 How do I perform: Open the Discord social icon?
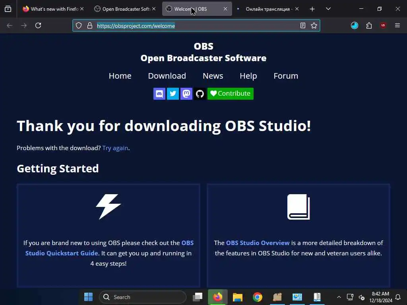tap(159, 94)
